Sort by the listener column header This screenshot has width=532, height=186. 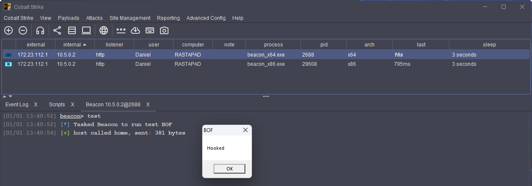coord(114,44)
